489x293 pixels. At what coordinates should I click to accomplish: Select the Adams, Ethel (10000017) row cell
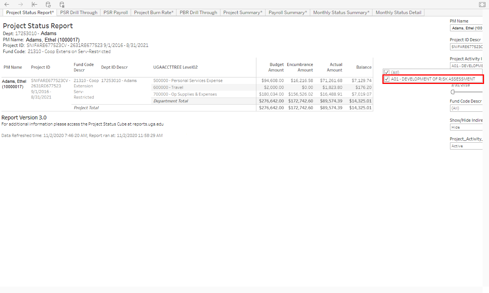coord(14,84)
